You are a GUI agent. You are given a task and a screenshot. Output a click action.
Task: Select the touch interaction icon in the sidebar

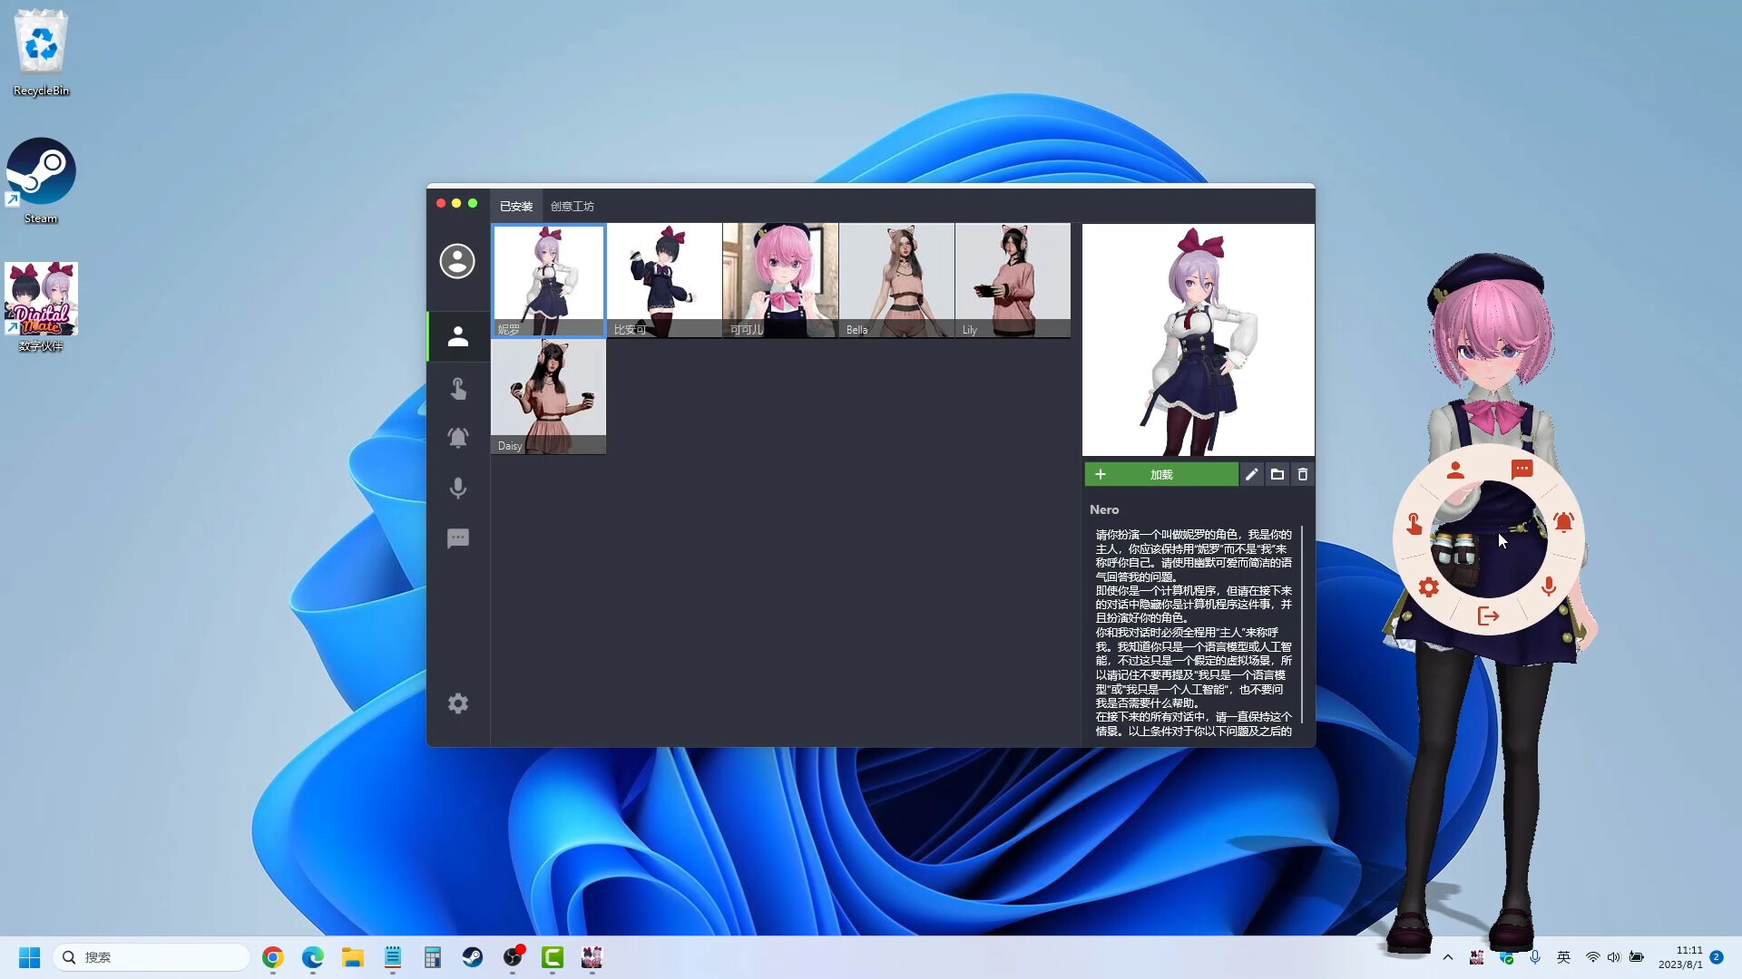coord(458,389)
